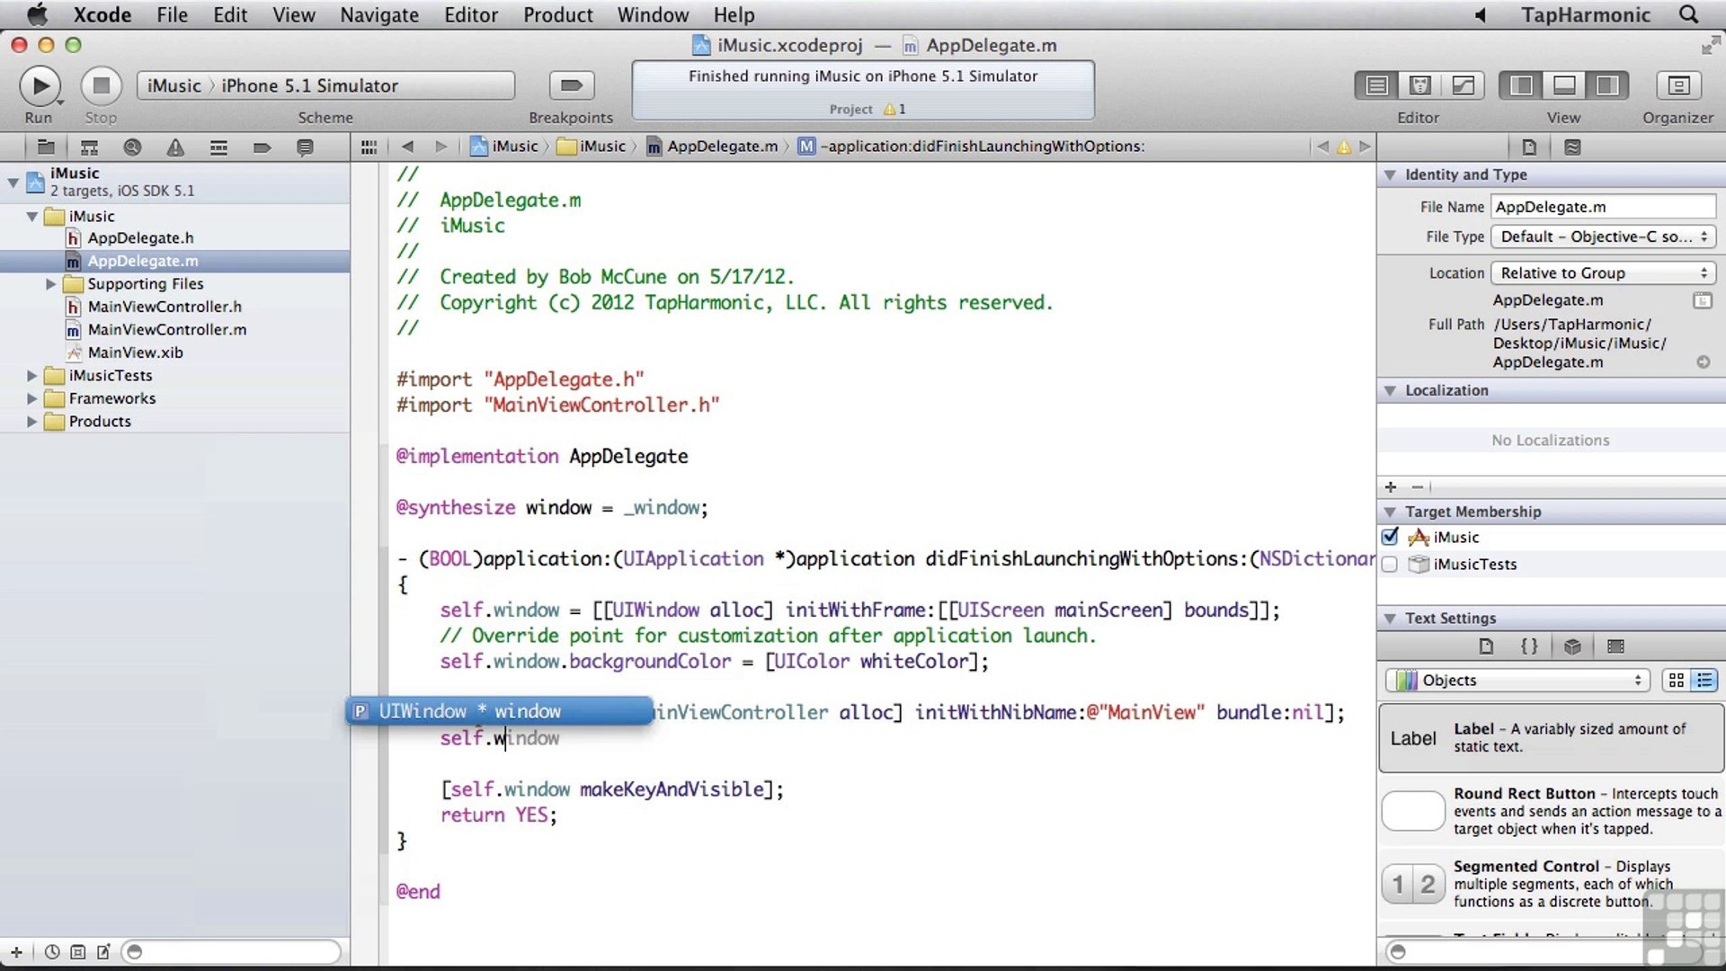Reveal full path in Finder arrow

point(1703,362)
